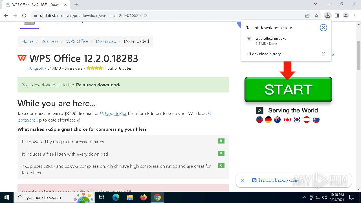Close the WPS Office browser tab

[66, 5]
